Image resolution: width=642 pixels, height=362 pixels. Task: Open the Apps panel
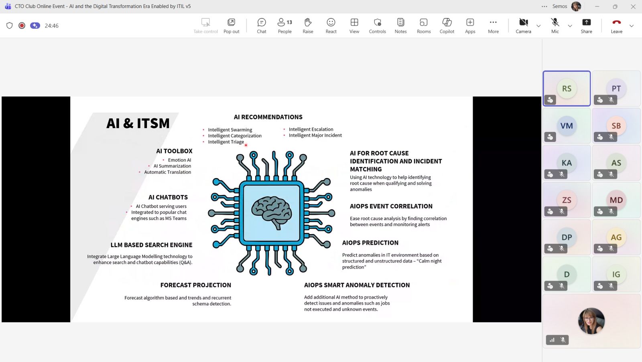pyautogui.click(x=470, y=26)
